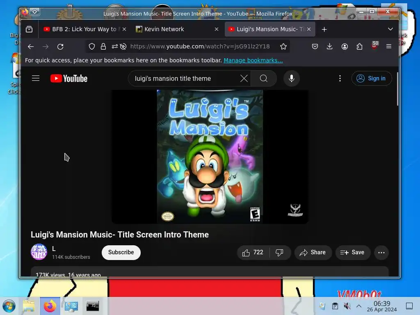Viewport: 420px width, 315px height.
Task: Open YouTube guide sidebar menu
Action: (x=36, y=78)
